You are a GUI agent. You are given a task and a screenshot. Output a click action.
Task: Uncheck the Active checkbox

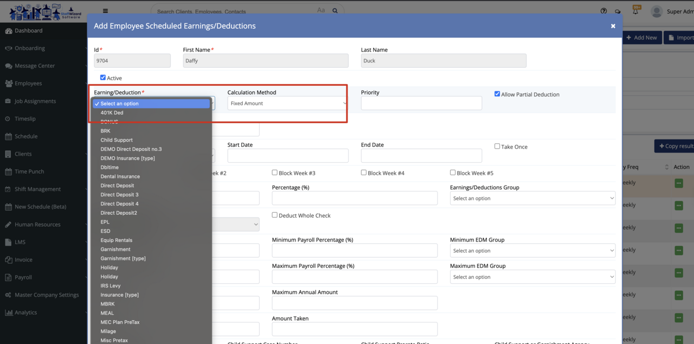(x=103, y=78)
